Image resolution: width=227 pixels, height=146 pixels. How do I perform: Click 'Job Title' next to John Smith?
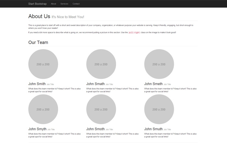pos(50,84)
